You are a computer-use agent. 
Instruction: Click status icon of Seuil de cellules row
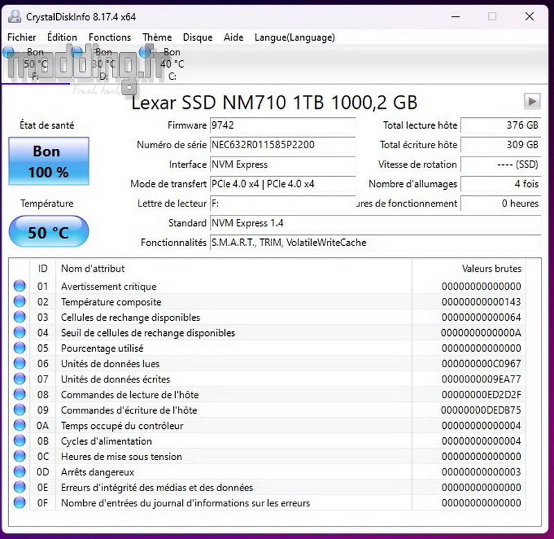pos(20,333)
